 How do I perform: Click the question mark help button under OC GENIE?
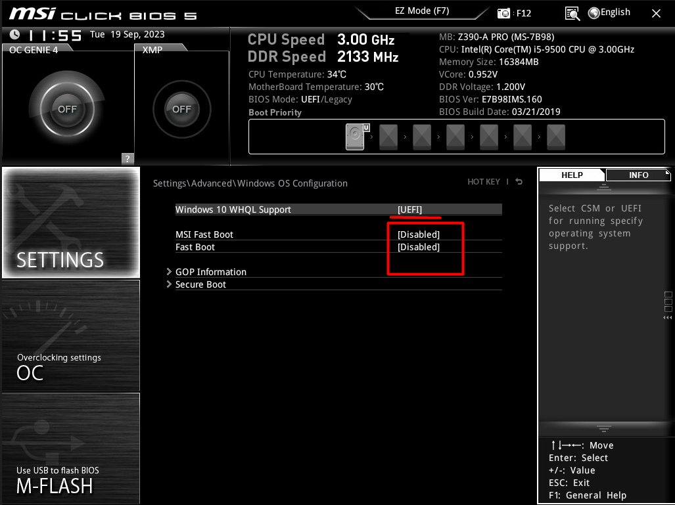point(127,158)
